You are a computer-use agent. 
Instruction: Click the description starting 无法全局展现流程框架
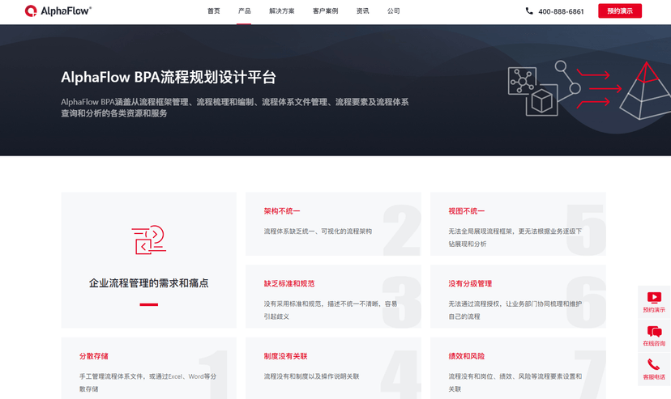[515, 237]
